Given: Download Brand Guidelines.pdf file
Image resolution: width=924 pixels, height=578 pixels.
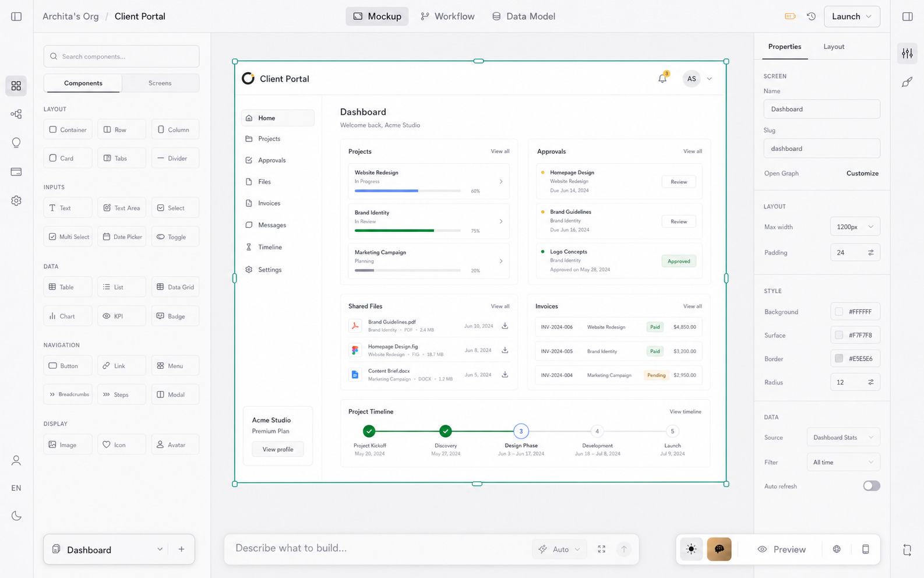Looking at the screenshot, I should (x=505, y=326).
